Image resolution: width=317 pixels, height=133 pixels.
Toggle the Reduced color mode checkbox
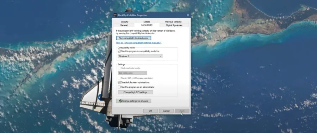(x=119, y=68)
